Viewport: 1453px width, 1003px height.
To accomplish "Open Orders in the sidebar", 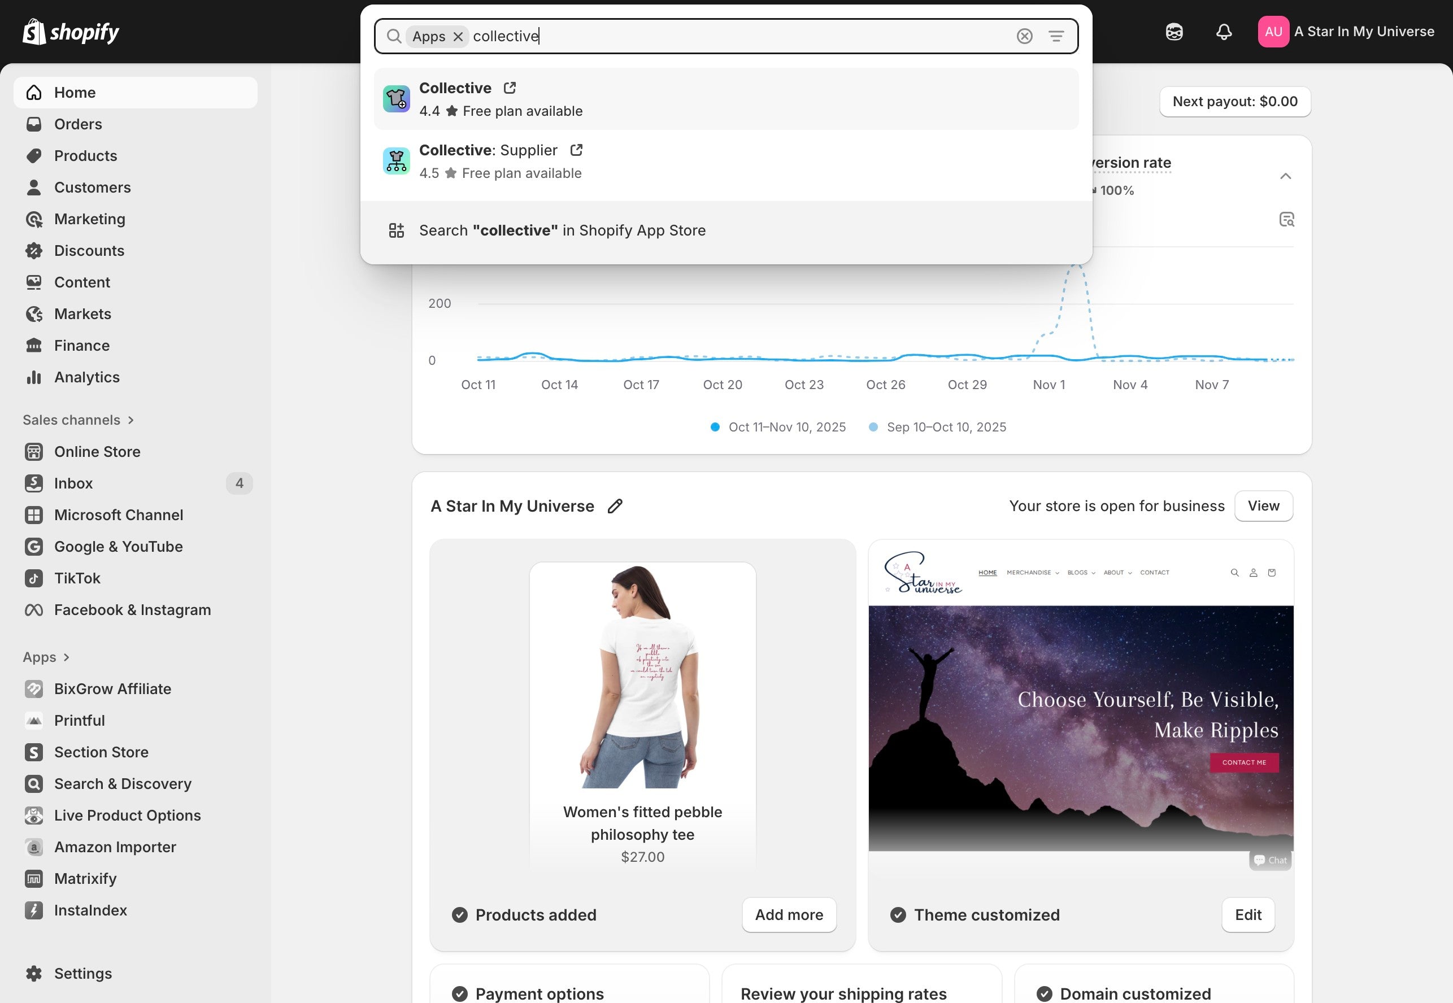I will (x=78, y=124).
